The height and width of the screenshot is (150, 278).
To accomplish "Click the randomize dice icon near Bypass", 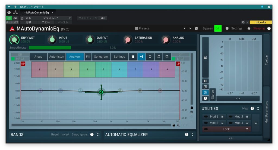I will tap(196, 28).
